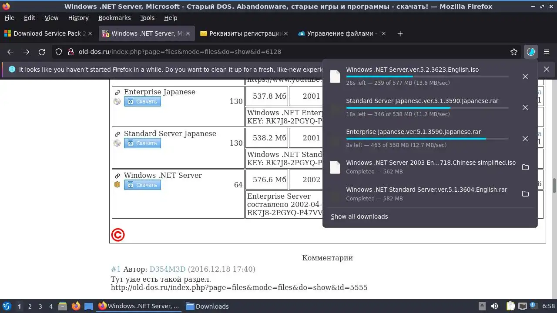Open the D354M3D author link

tap(168, 269)
